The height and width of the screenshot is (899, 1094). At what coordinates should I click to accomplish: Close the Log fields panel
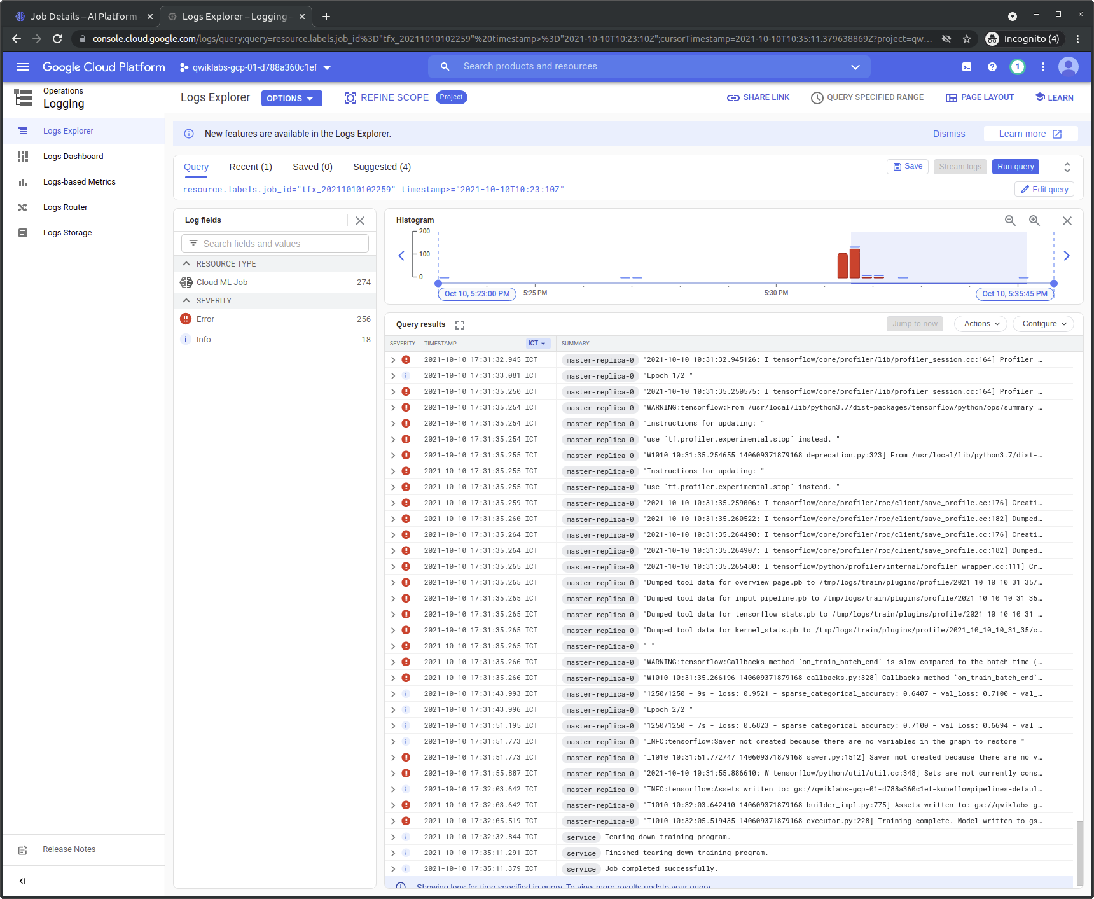360,221
